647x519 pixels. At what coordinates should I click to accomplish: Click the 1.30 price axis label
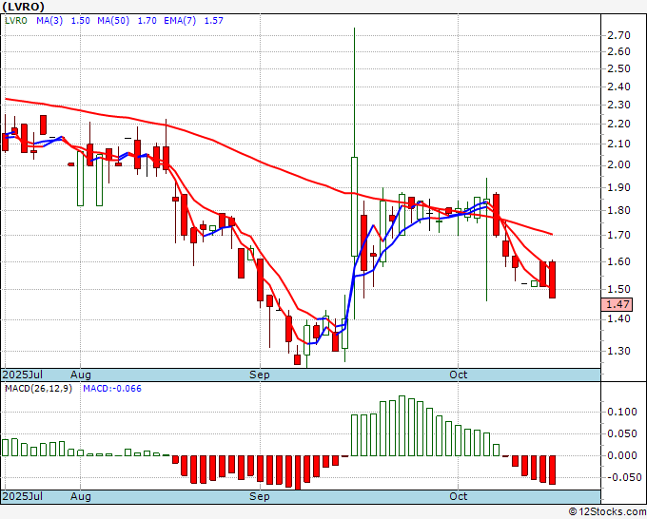tap(619, 351)
